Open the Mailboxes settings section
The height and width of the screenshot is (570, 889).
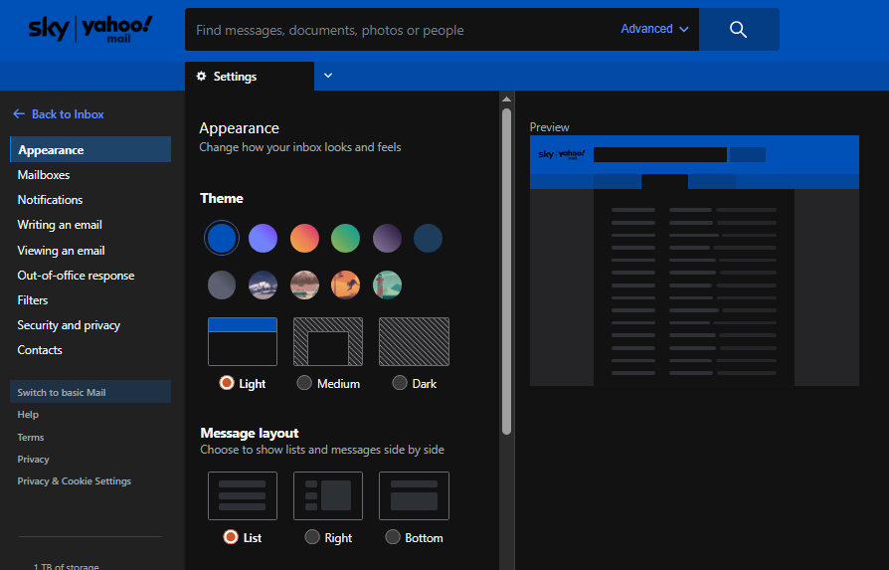pyautogui.click(x=44, y=175)
